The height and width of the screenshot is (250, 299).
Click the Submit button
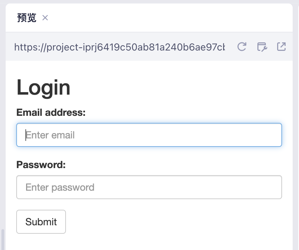click(41, 222)
